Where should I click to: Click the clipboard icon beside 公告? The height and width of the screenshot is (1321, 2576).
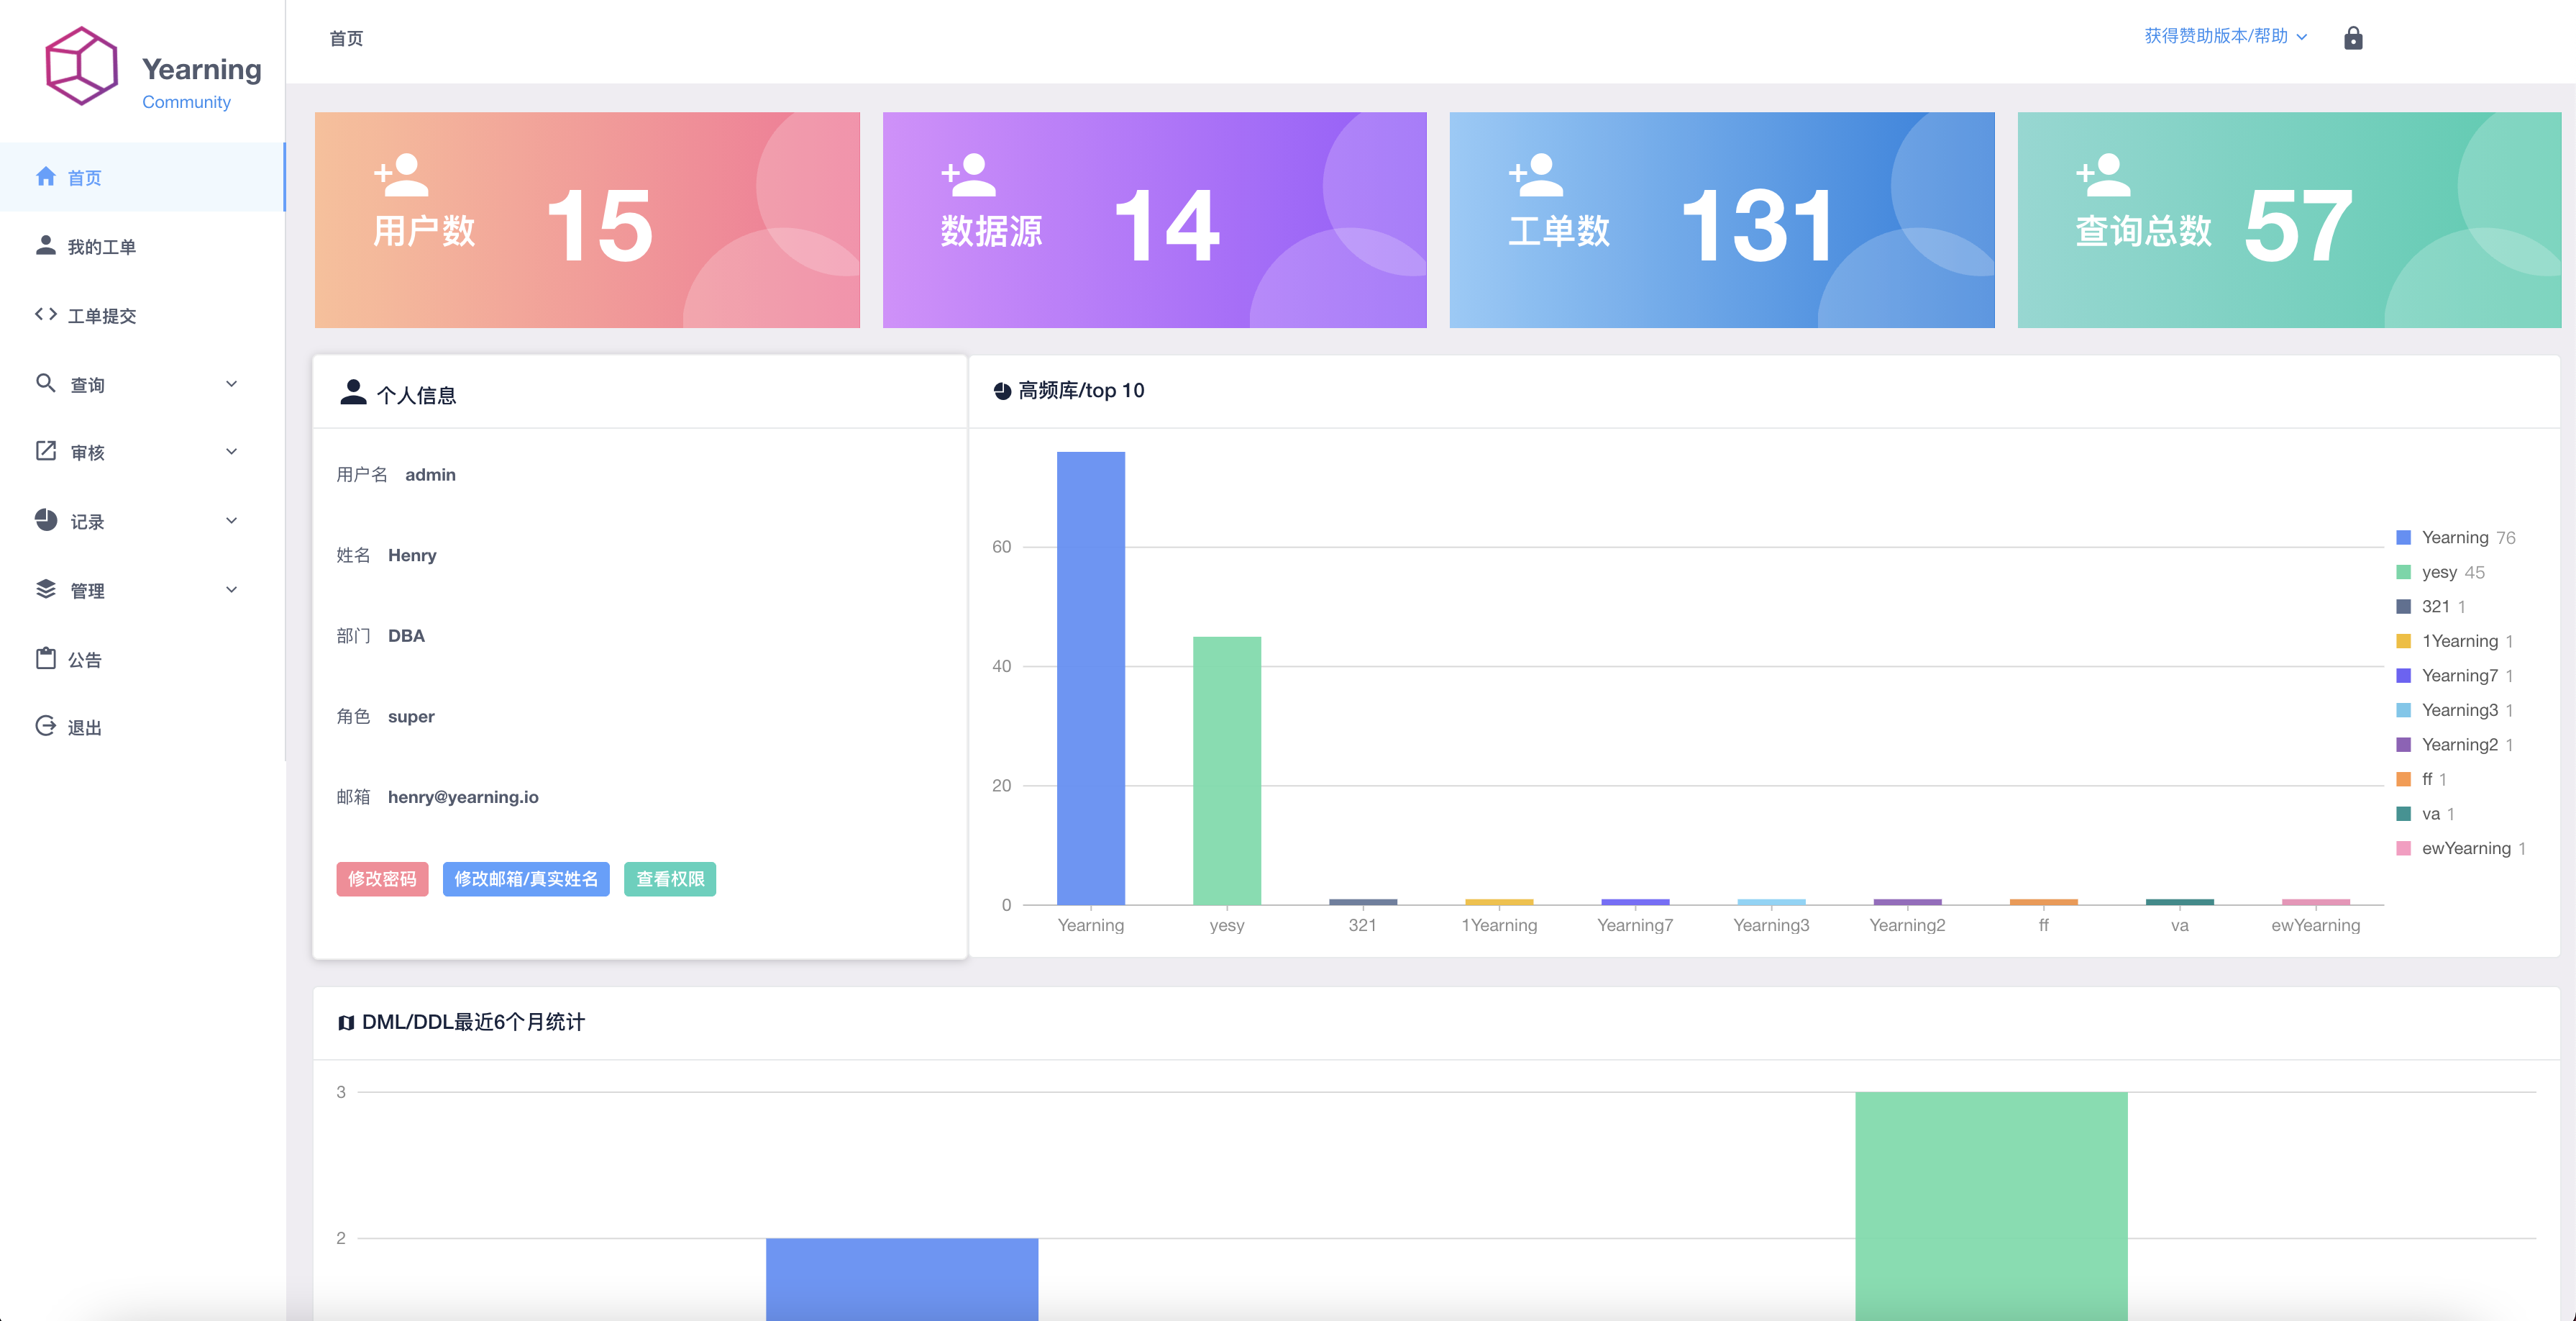pyautogui.click(x=46, y=658)
